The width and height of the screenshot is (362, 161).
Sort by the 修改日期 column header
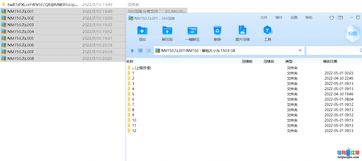(330, 61)
